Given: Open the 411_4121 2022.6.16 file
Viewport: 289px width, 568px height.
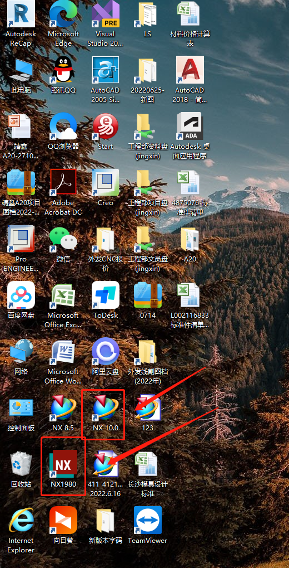Looking at the screenshot, I should click(105, 464).
